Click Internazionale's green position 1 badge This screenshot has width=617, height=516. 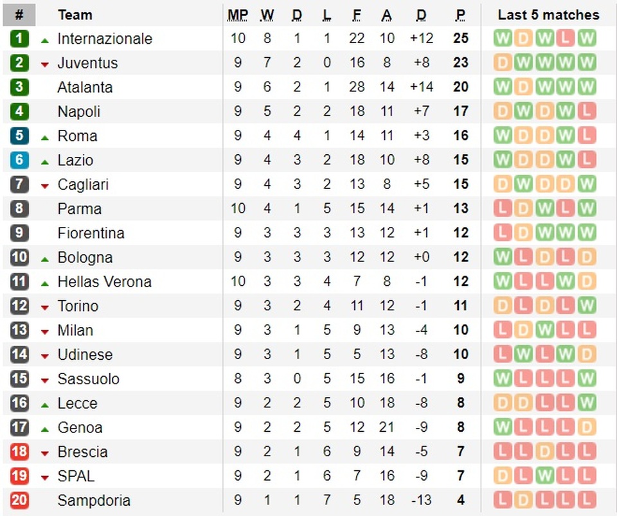(19, 39)
